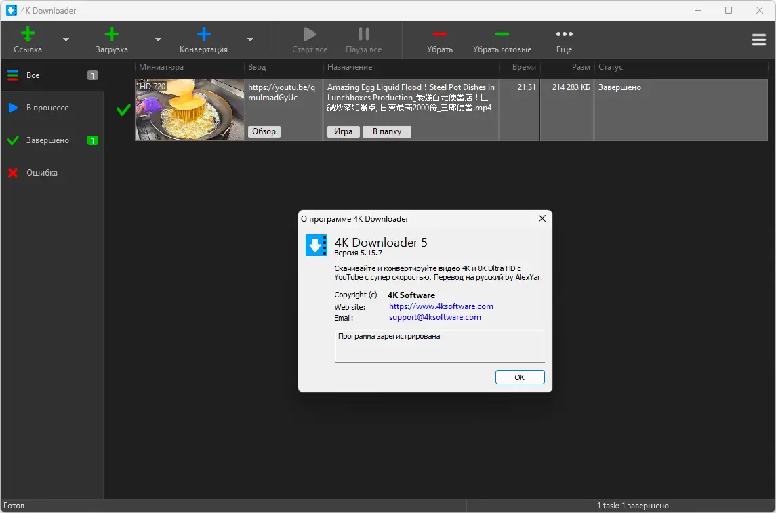Viewport: 776px width, 513px height.
Task: Click the https://youtu.be URL text
Action: coord(282,93)
